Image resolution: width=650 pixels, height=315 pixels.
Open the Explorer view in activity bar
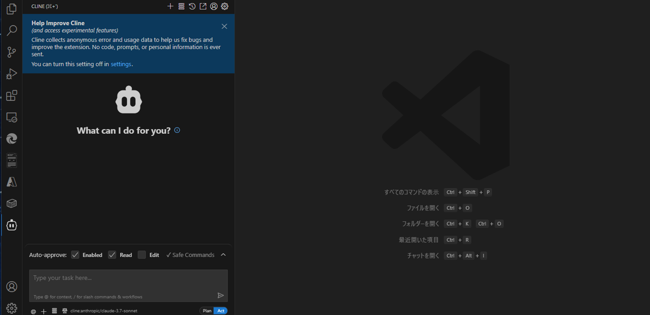tap(12, 9)
